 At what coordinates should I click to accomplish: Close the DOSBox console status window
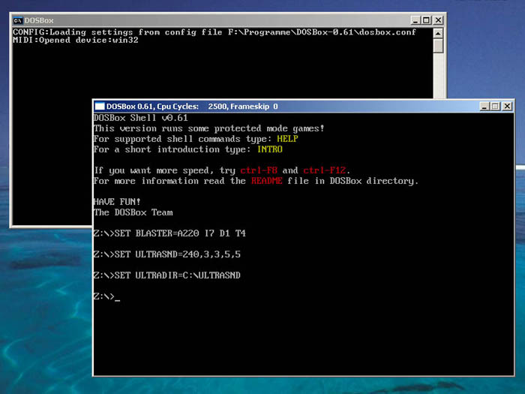(438, 20)
